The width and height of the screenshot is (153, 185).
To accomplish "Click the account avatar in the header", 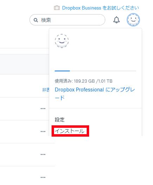I will (x=133, y=20).
